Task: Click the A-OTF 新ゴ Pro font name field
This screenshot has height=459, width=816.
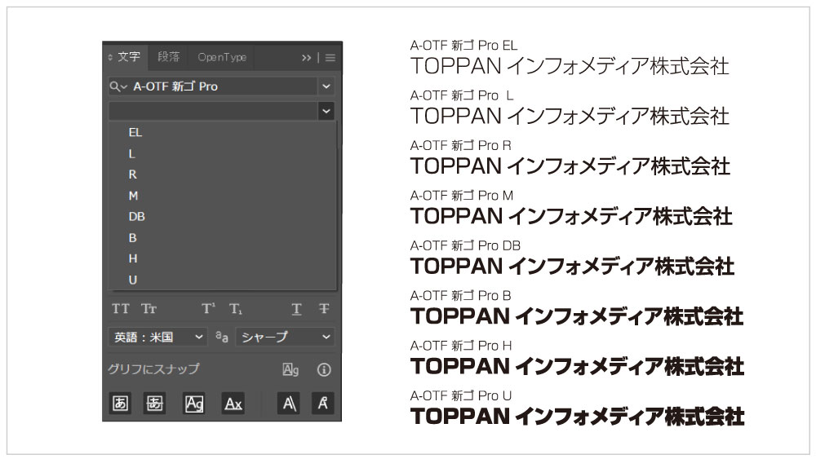Action: click(212, 86)
